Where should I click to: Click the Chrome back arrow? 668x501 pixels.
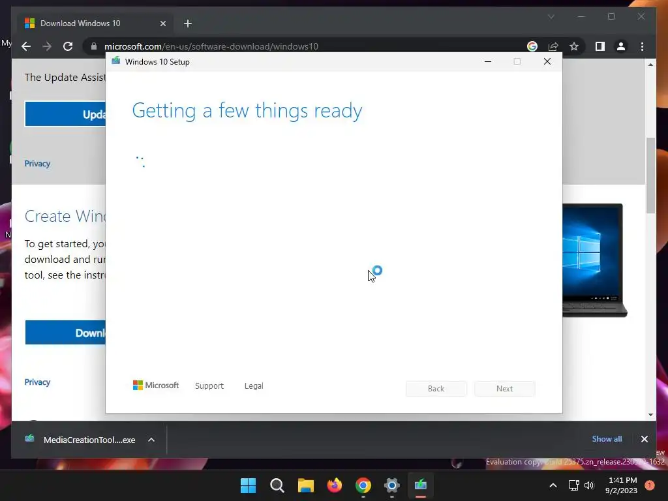click(x=26, y=46)
